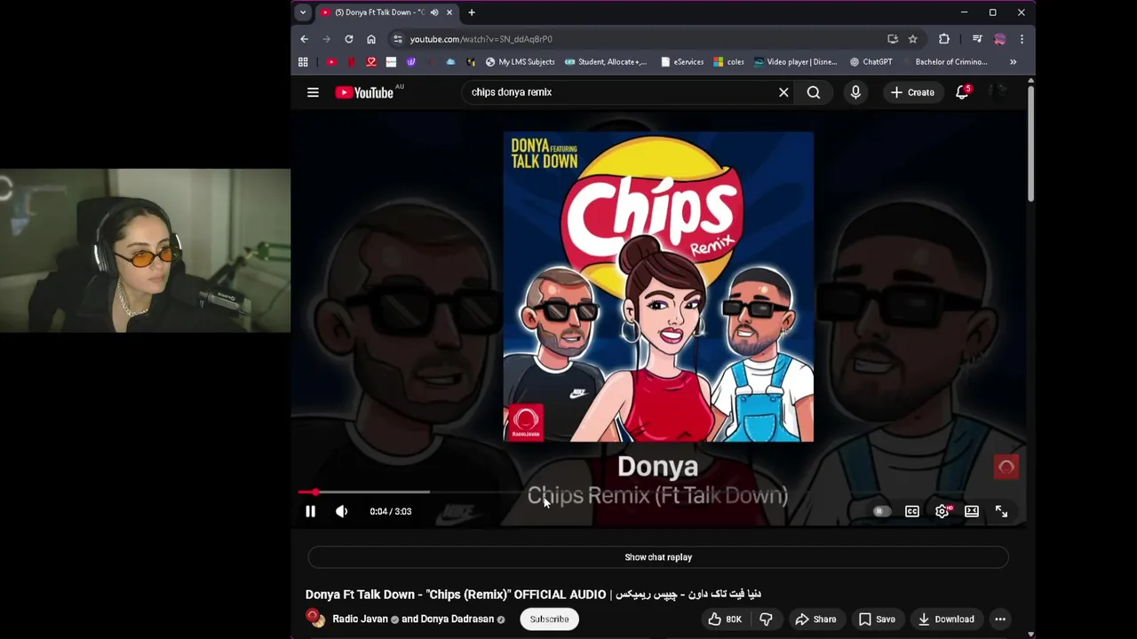Image resolution: width=1137 pixels, height=639 pixels.
Task: Show chat replay
Action: pos(658,557)
